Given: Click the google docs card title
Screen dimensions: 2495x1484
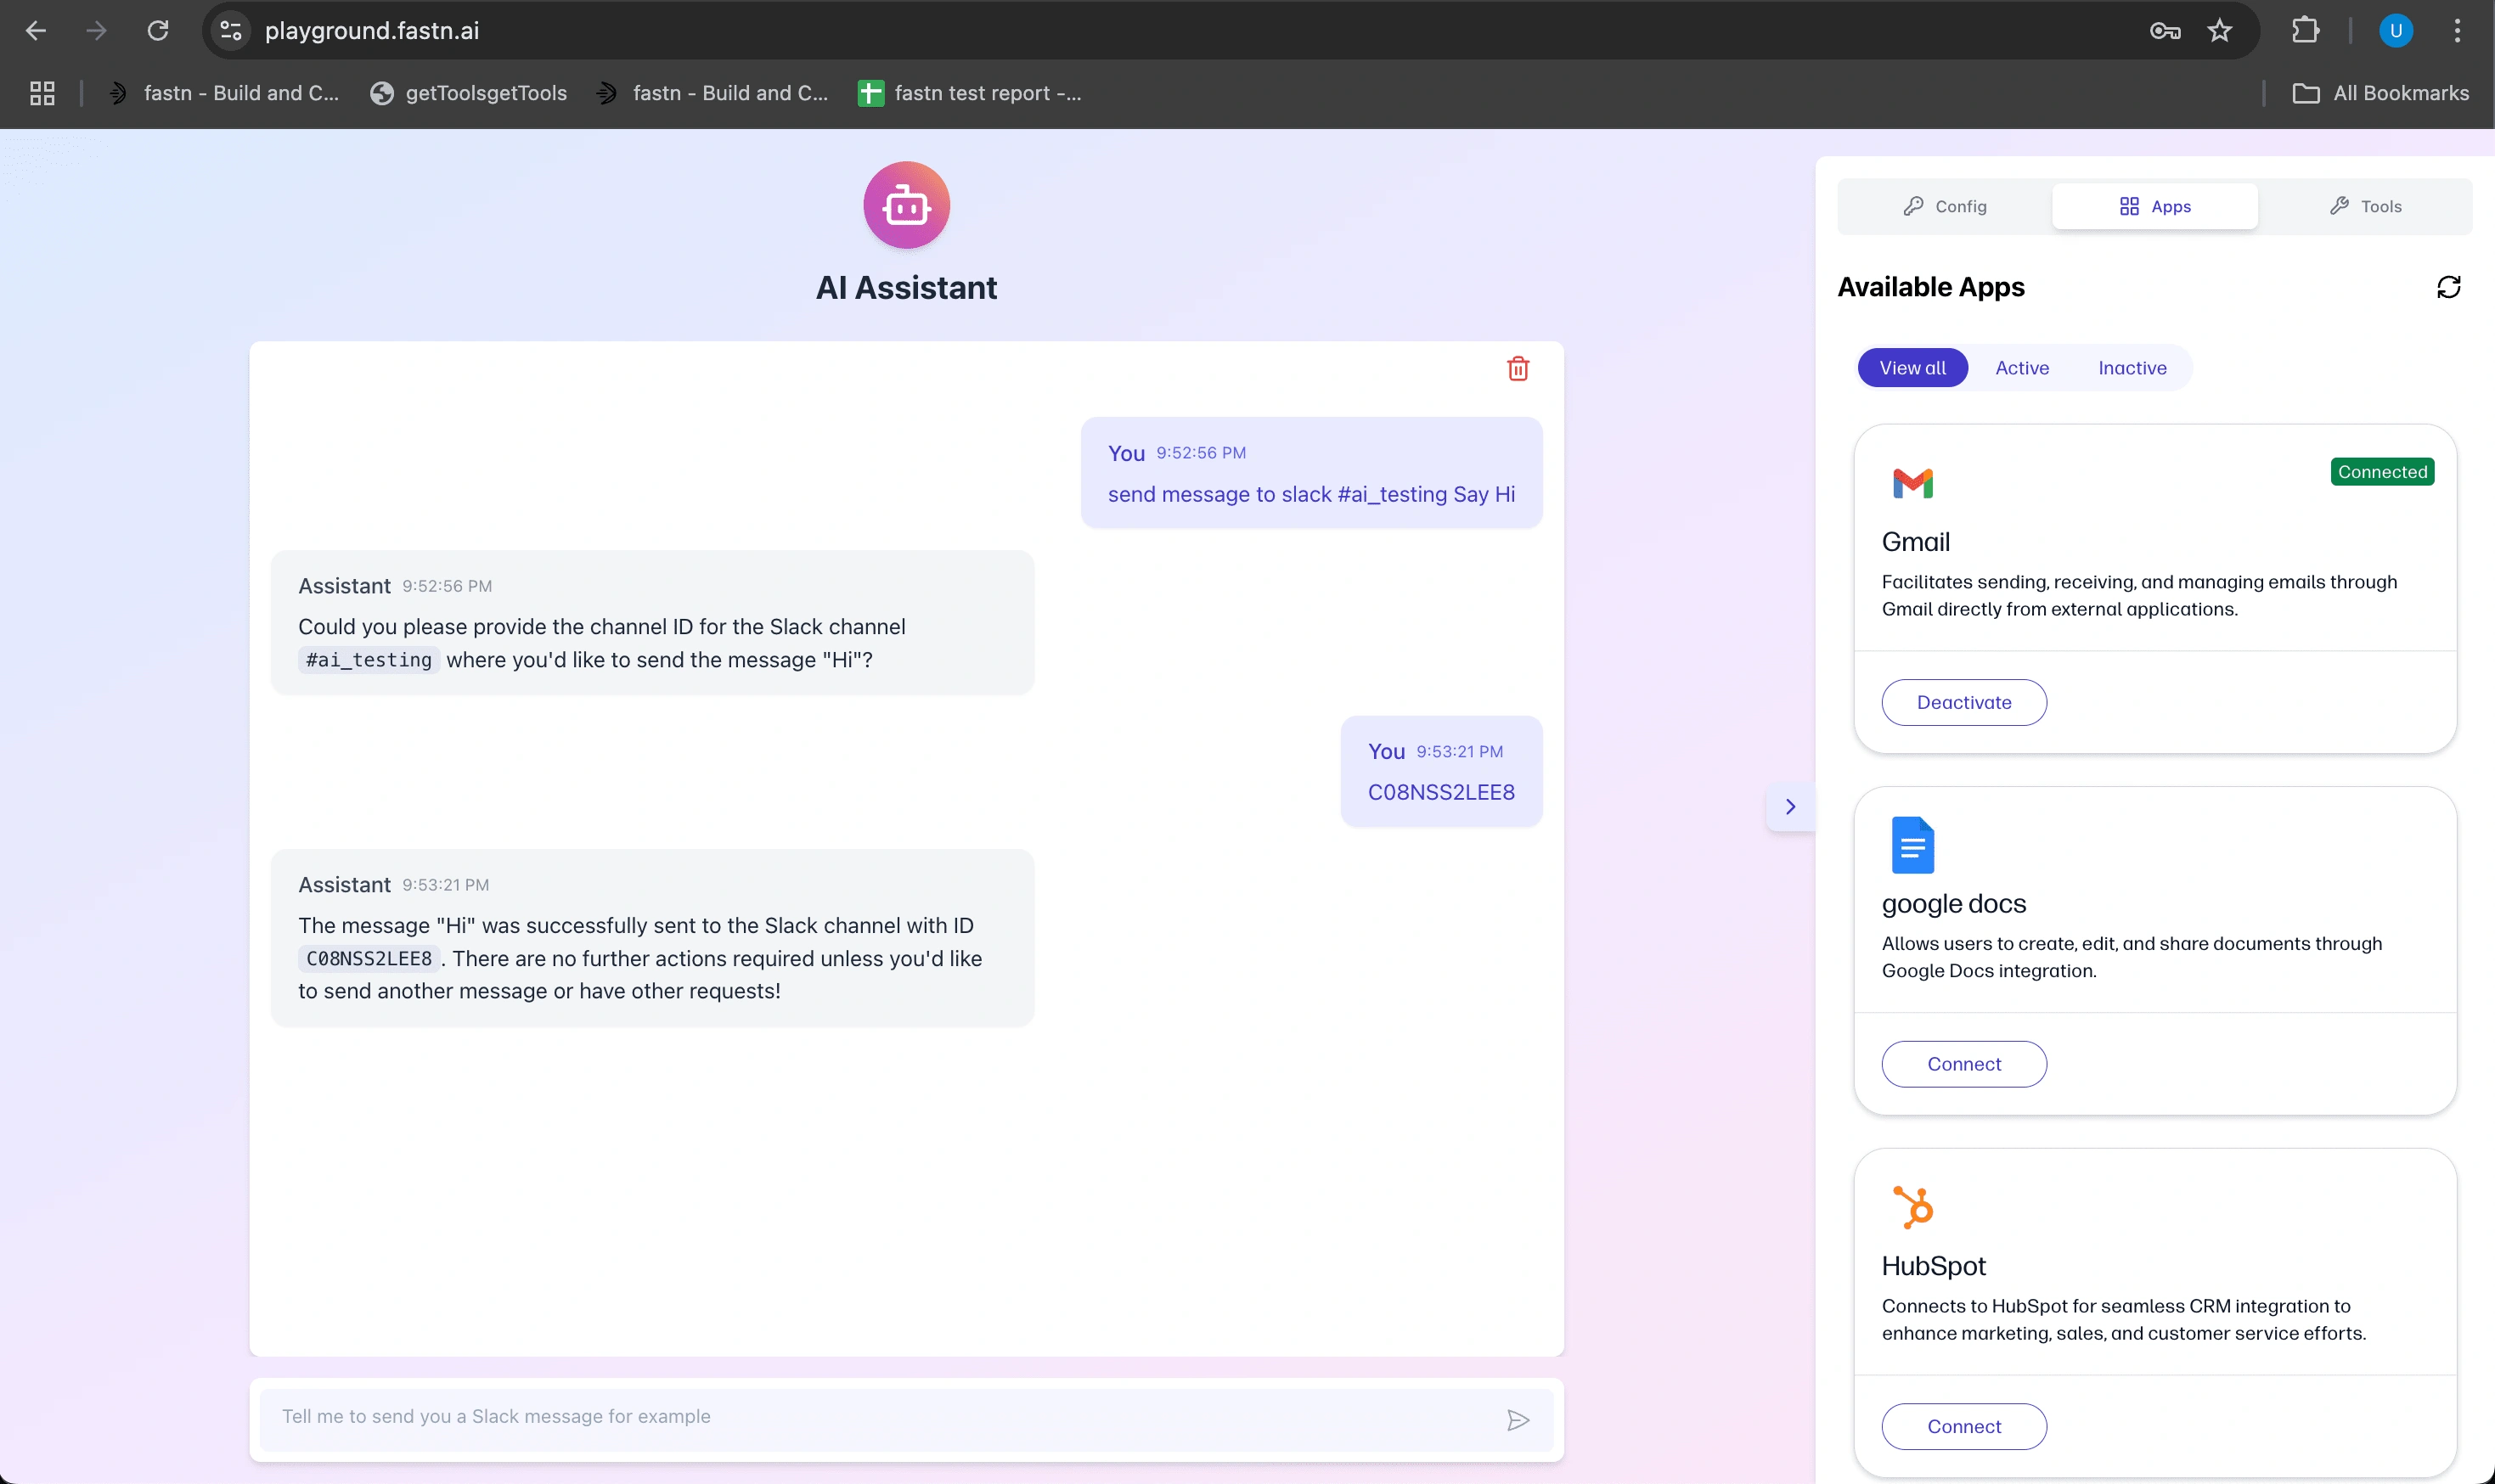Looking at the screenshot, I should pos(1953,903).
